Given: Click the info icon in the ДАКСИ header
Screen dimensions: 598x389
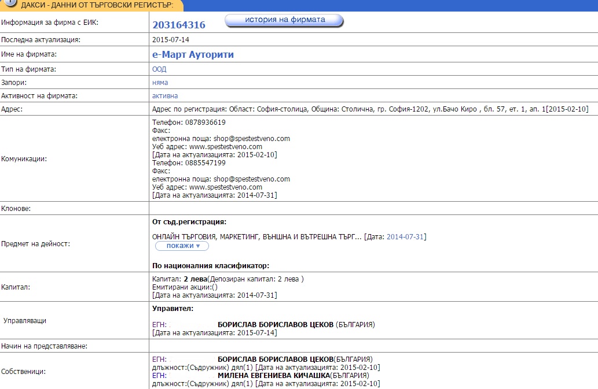Looking at the screenshot, I should point(10,4).
